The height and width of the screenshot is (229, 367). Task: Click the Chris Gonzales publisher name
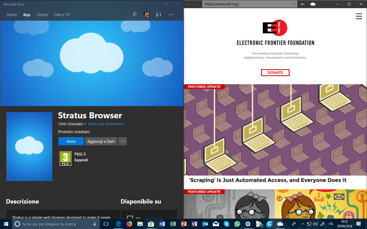[x=71, y=124]
